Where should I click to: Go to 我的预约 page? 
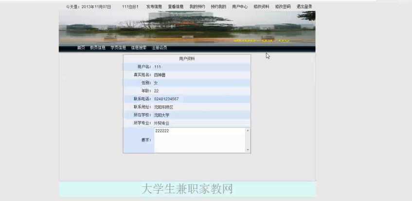click(197, 6)
